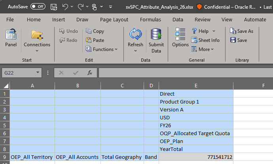Viewport: 273px width, 164px height.
Task: Select column E header
Action: pos(196,86)
